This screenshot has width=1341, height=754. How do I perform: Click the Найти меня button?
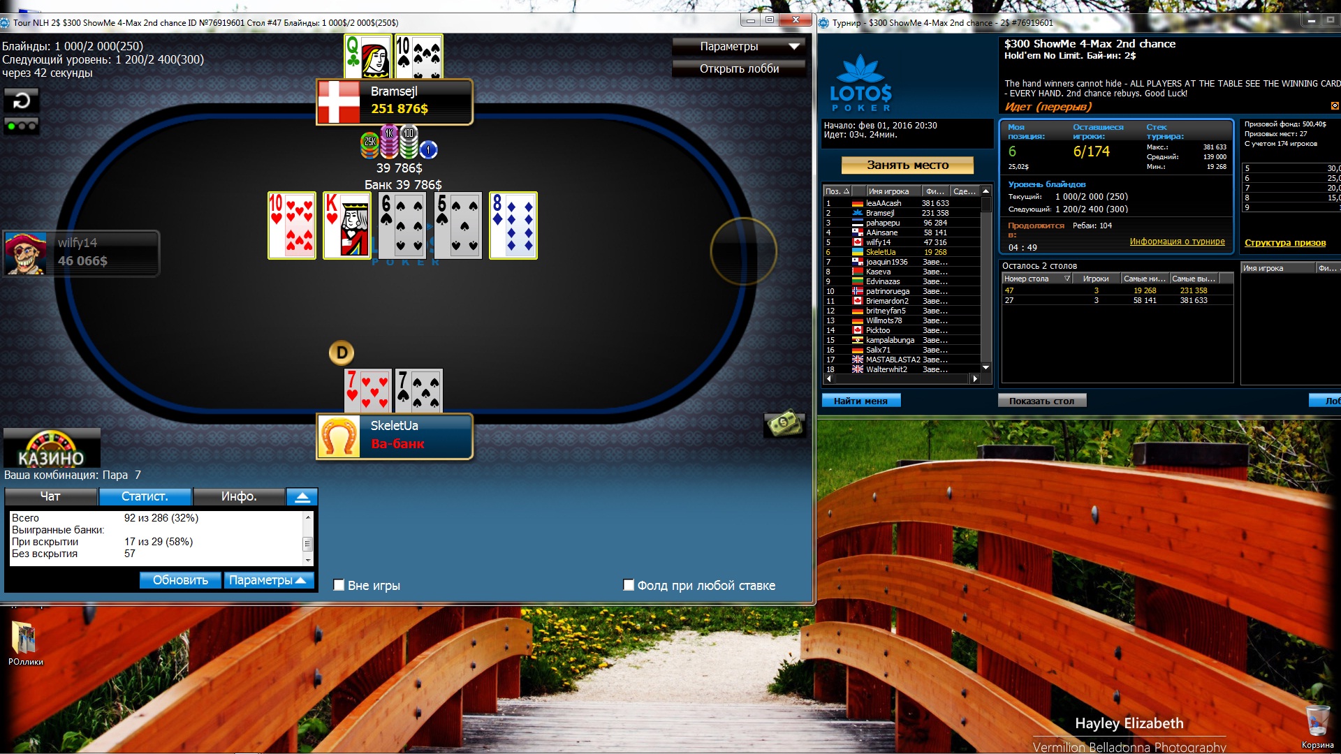point(861,401)
